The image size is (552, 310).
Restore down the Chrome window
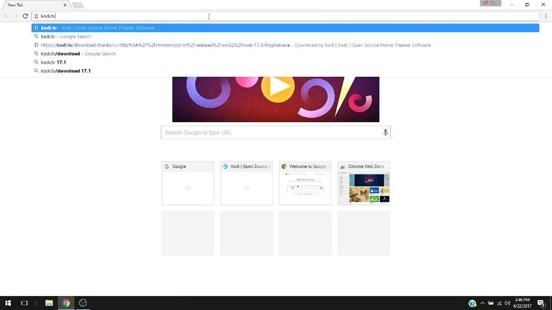tap(527, 5)
